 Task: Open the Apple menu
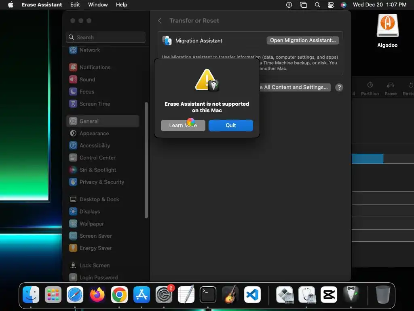11,5
